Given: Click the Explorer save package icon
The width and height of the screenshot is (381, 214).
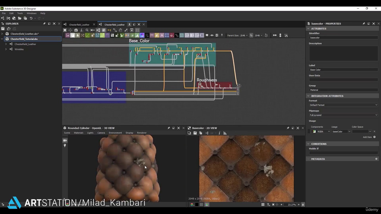Looking at the screenshot, I should 3,29.
